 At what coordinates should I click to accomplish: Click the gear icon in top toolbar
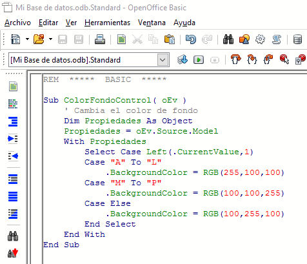260,39
